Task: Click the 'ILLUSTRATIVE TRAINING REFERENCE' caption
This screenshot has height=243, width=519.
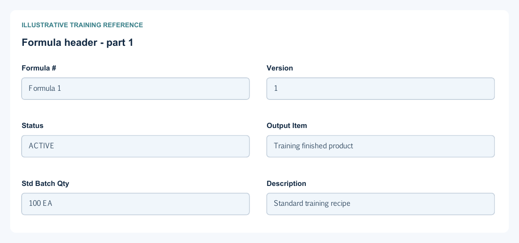Action: click(82, 25)
